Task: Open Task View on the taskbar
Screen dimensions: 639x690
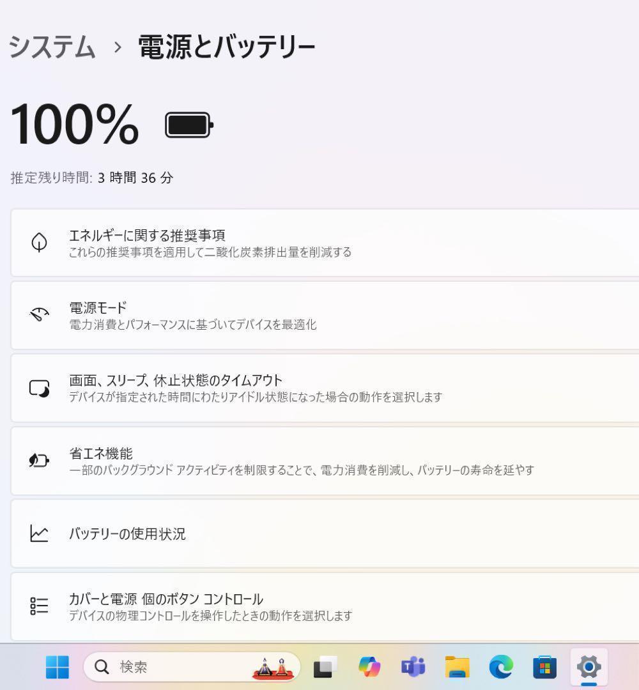Action: (x=325, y=666)
